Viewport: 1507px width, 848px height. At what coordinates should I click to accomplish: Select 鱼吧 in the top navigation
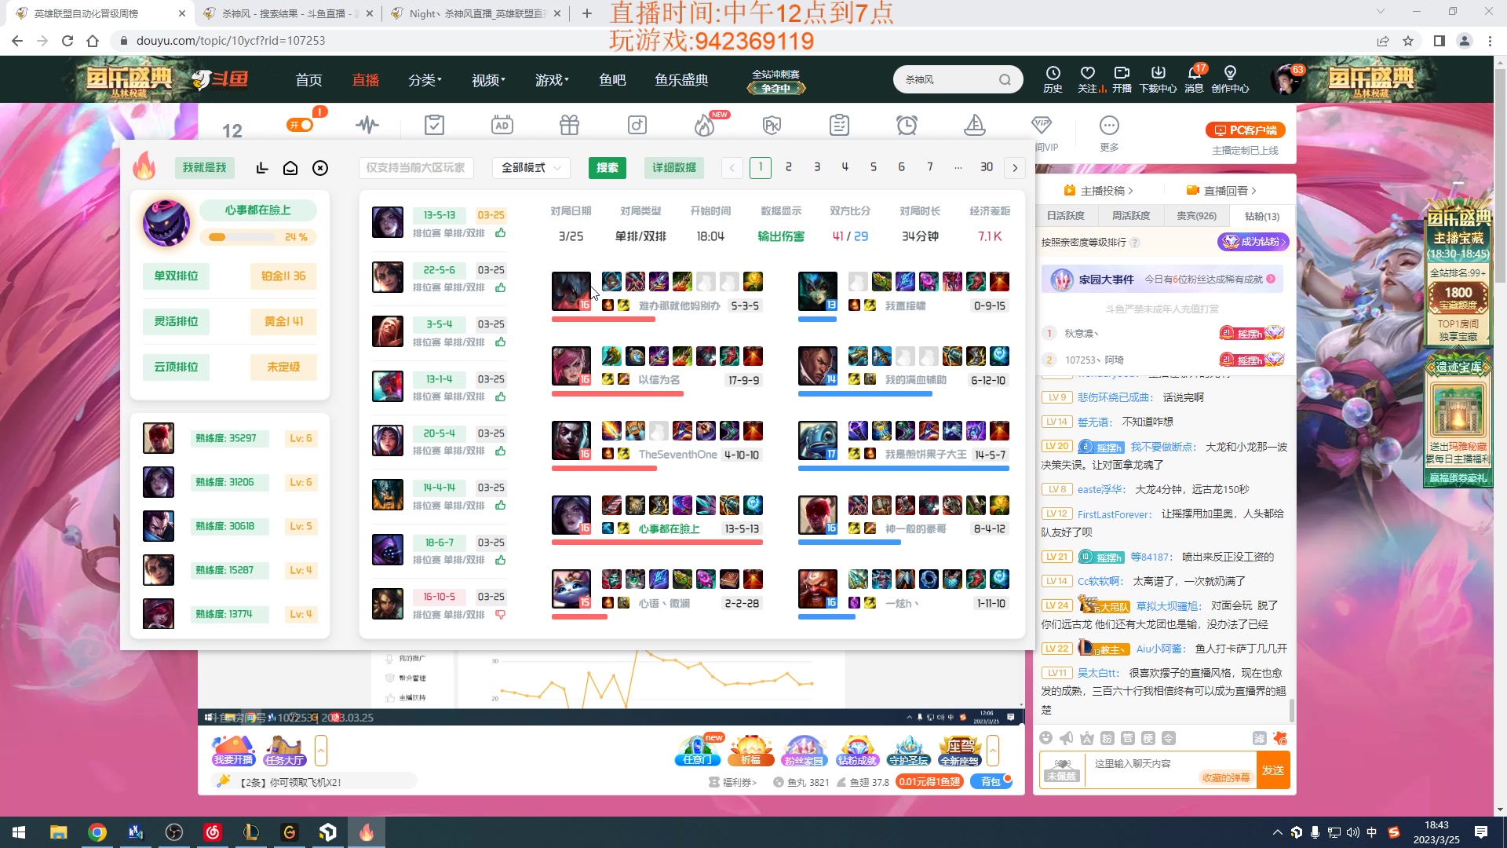(x=613, y=79)
